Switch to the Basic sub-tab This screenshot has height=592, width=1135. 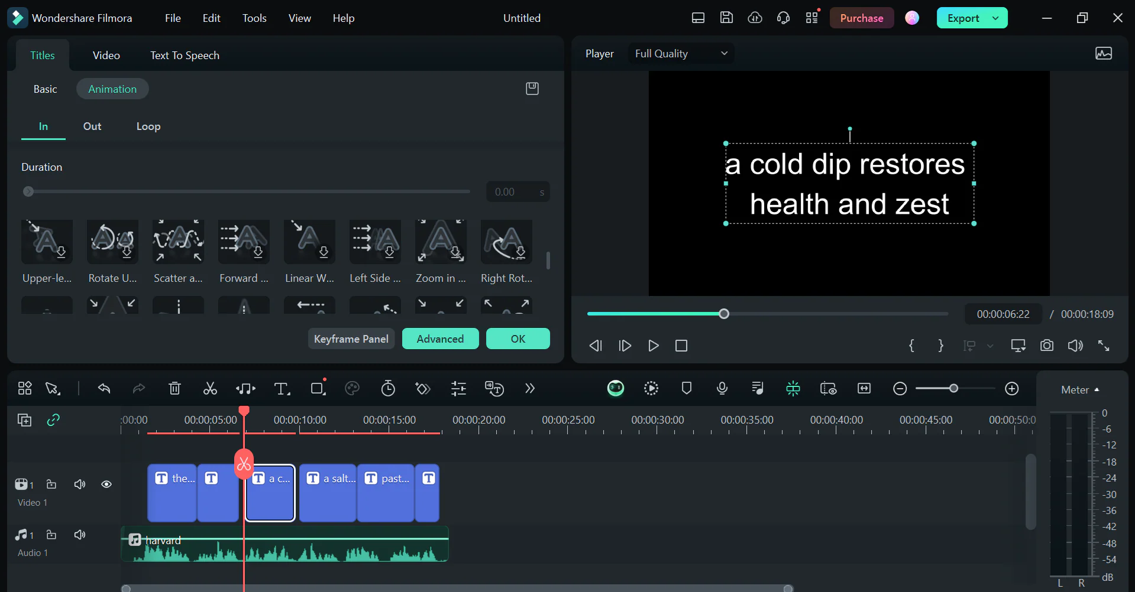[45, 89]
